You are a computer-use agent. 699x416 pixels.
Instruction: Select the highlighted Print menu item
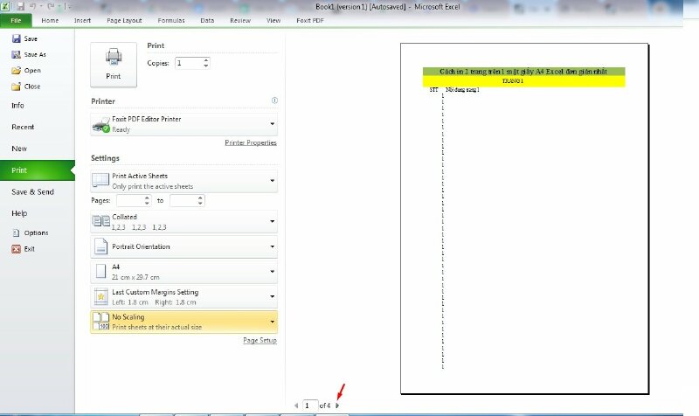click(38, 170)
